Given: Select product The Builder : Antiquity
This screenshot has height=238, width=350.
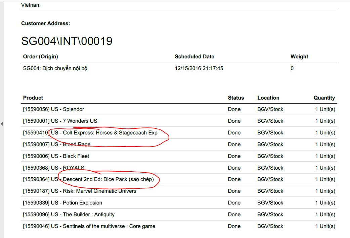Looking at the screenshot, I should click(89, 215).
